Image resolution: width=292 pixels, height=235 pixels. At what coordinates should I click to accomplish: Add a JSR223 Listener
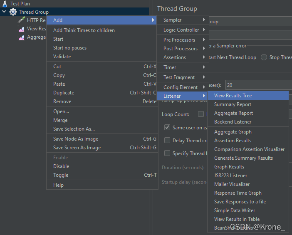(248, 176)
